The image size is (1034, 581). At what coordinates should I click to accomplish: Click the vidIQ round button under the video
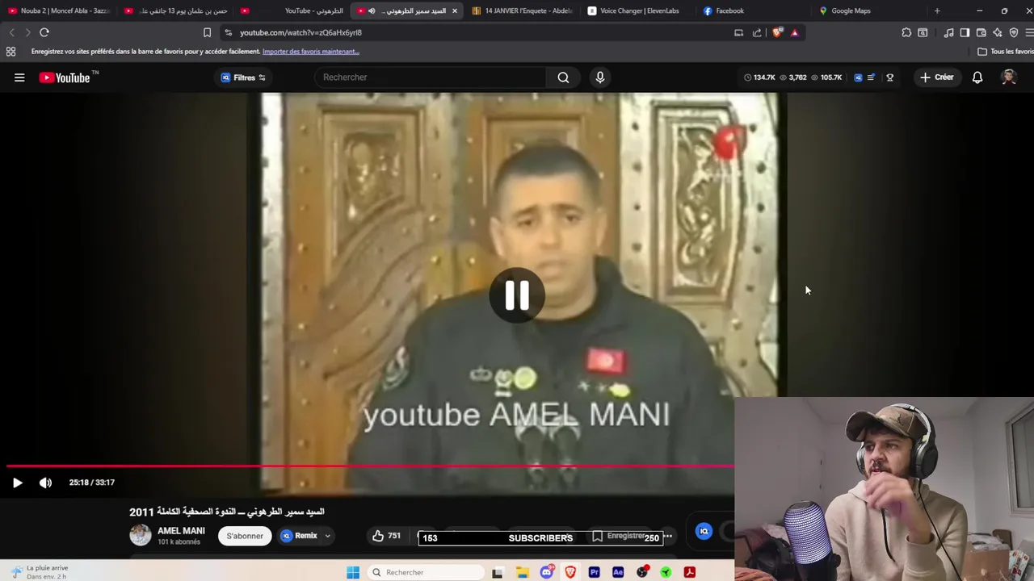(x=704, y=531)
